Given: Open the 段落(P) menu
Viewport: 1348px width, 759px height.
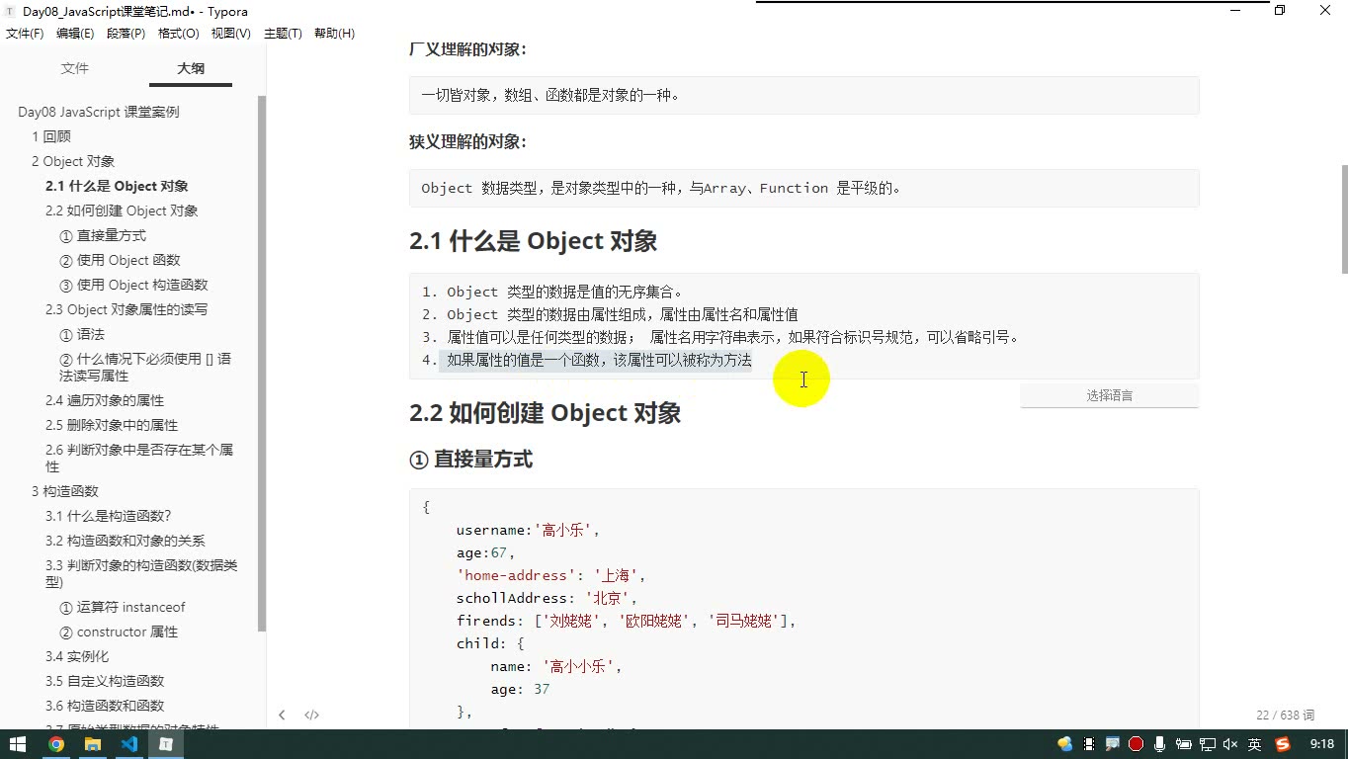Looking at the screenshot, I should click(126, 34).
